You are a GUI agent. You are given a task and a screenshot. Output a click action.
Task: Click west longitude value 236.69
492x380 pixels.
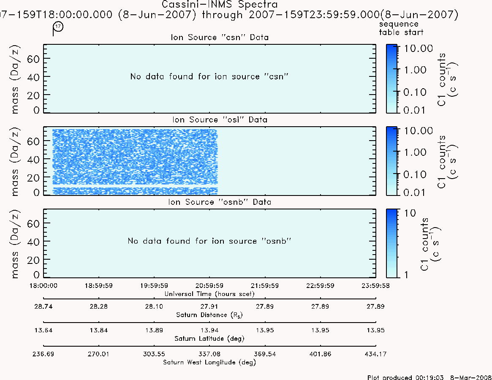(x=43, y=354)
